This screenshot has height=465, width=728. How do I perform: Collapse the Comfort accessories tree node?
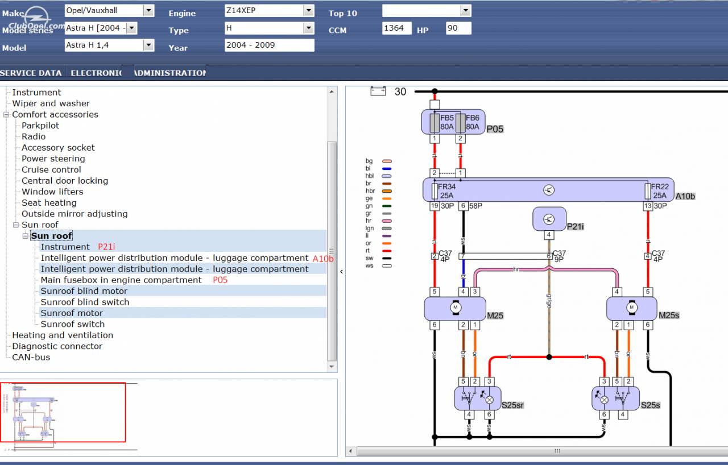tap(6, 114)
